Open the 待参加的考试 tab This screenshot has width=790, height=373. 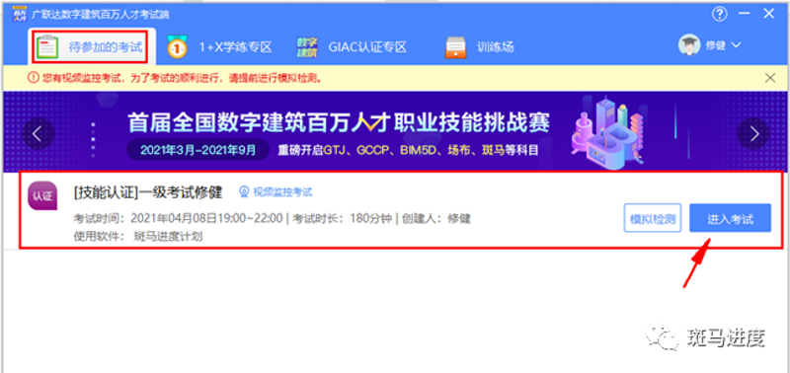point(91,47)
